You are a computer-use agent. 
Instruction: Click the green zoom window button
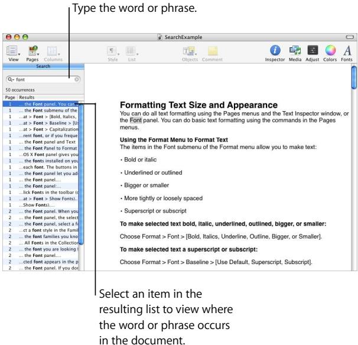25,37
